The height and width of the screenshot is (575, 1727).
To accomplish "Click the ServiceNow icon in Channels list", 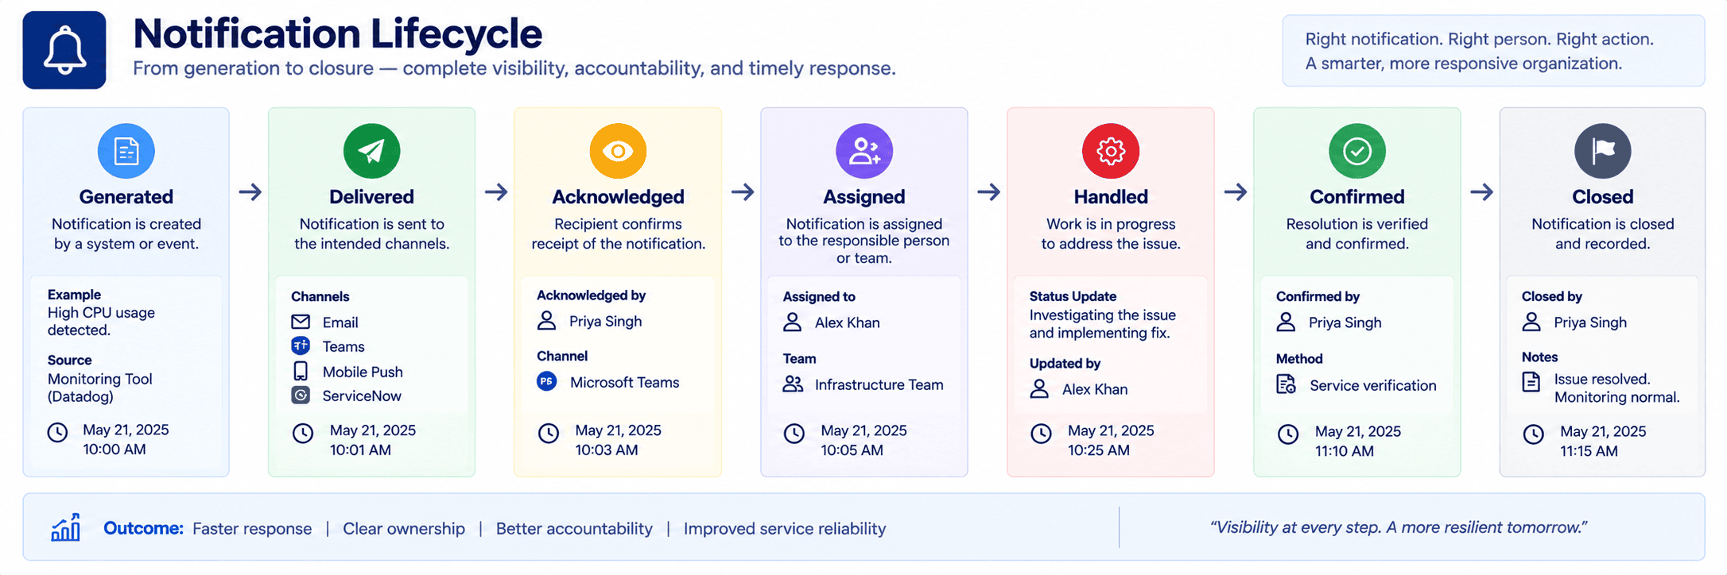I will (x=301, y=395).
